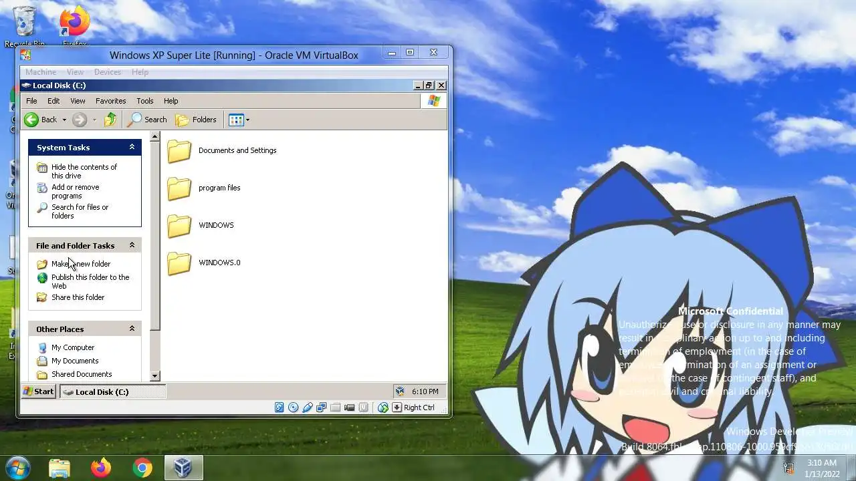Click the Windows flag logo in Explorer
The image size is (856, 481).
point(434,101)
